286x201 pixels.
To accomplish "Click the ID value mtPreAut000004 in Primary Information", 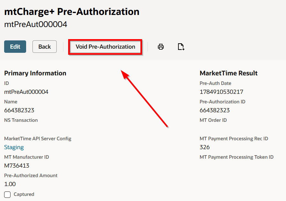I will point(26,92).
